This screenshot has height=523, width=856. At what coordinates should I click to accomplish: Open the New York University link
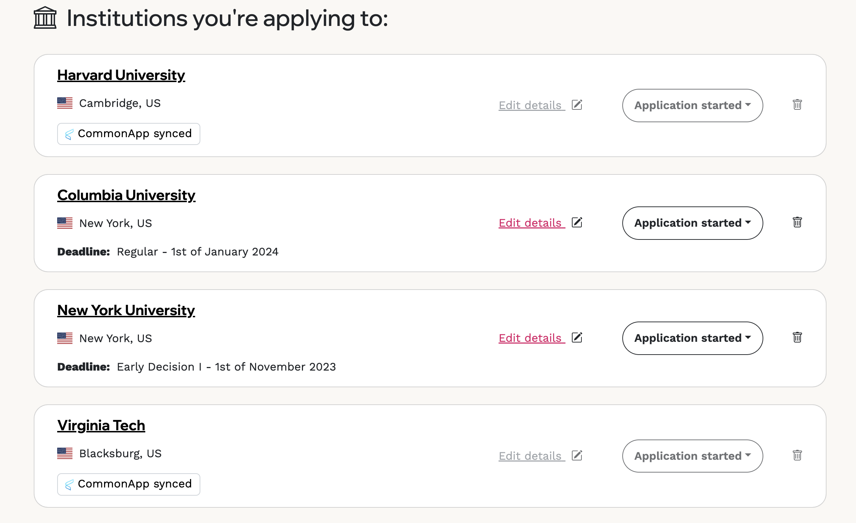pos(126,311)
